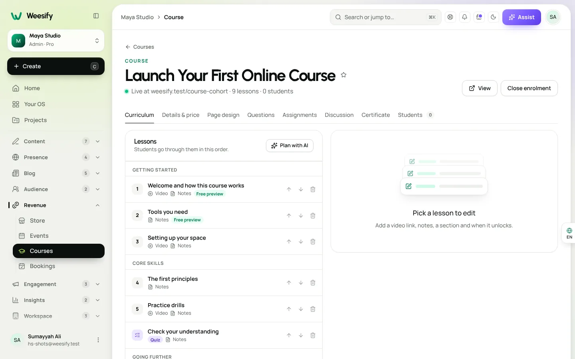
Task: Expand the Audience section
Action: tap(56, 189)
